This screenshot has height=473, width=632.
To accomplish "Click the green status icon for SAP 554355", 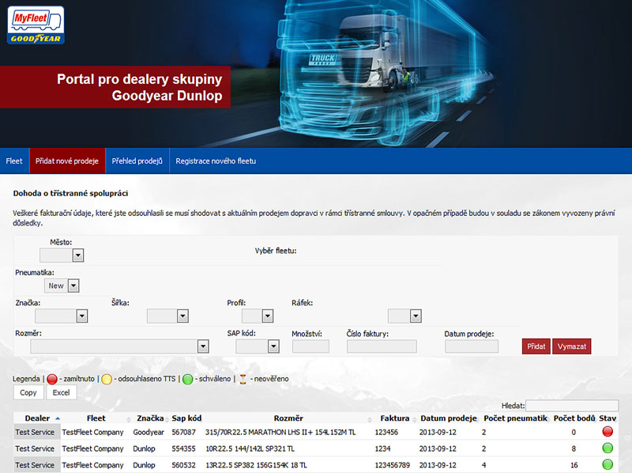I will 608,448.
